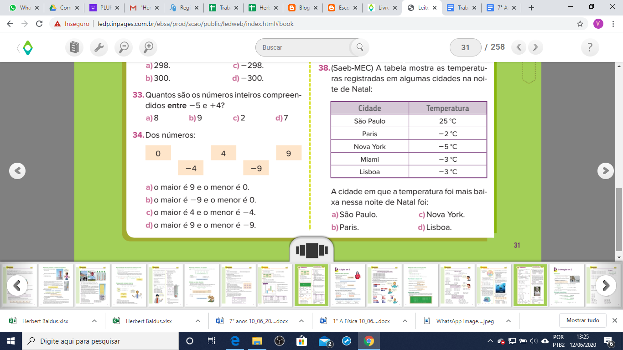This screenshot has width=623, height=350.
Task: Open the Windows Start menu
Action: click(11, 341)
